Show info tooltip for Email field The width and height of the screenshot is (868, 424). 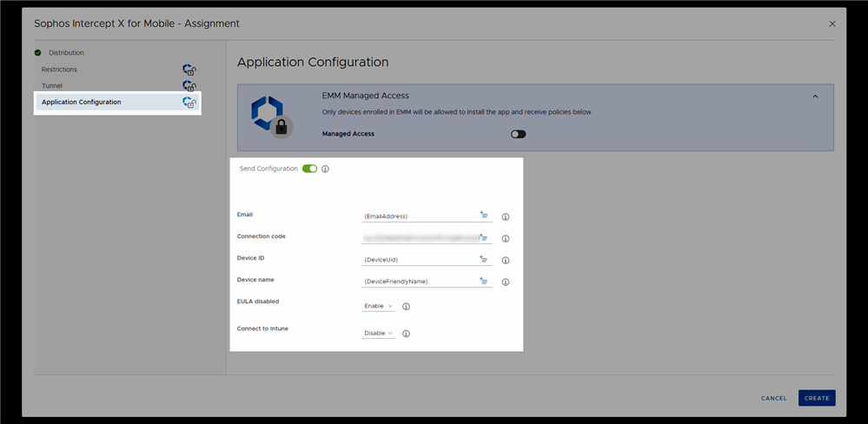(505, 217)
